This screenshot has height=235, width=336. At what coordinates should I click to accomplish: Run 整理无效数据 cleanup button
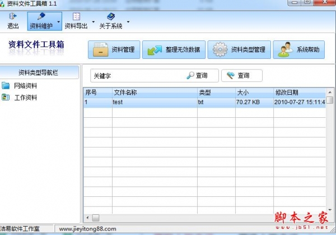[x=174, y=49]
